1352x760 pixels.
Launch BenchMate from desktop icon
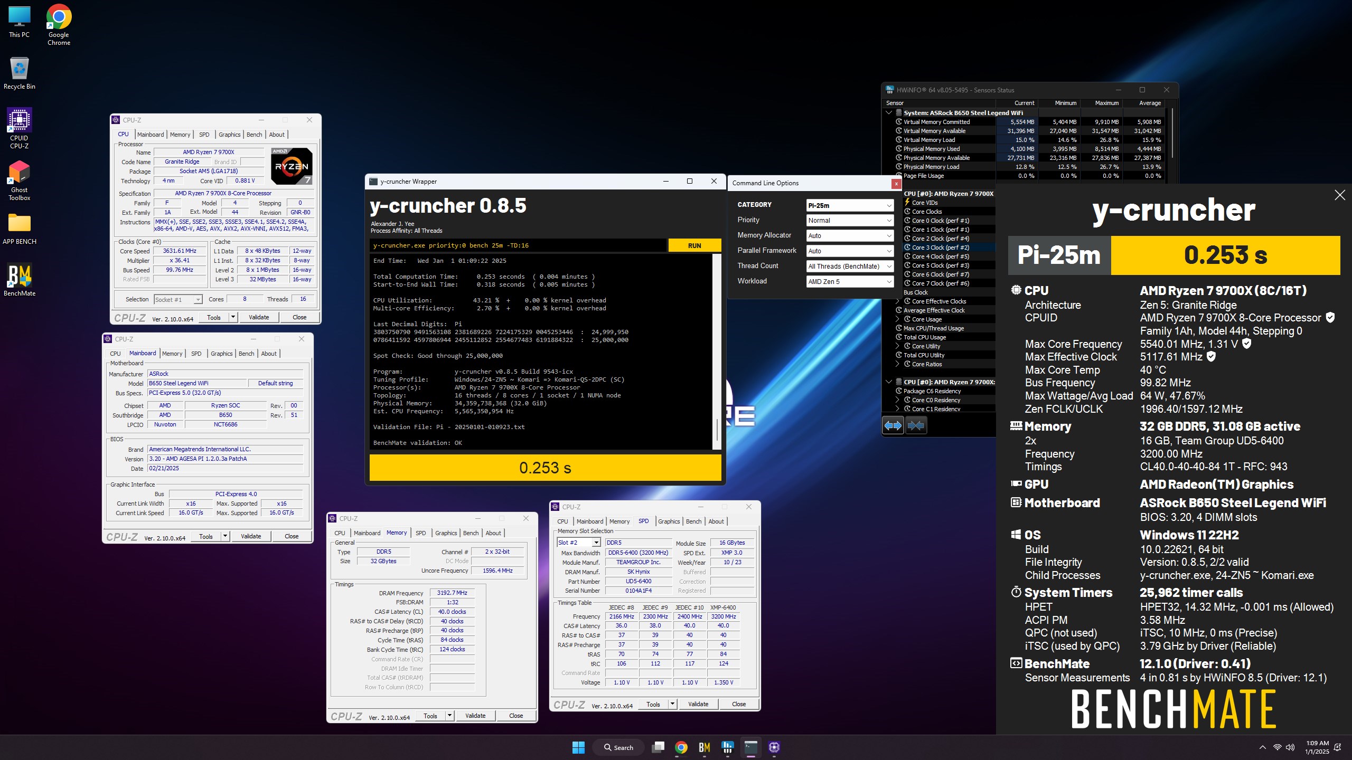(20, 280)
